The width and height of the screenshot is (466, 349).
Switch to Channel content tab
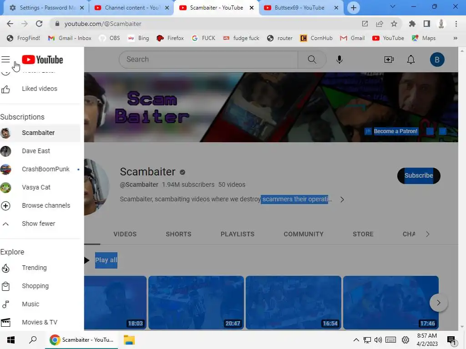(131, 8)
